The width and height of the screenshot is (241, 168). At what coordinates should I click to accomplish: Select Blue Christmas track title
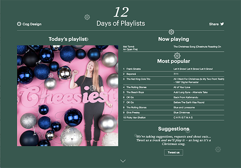182,113
